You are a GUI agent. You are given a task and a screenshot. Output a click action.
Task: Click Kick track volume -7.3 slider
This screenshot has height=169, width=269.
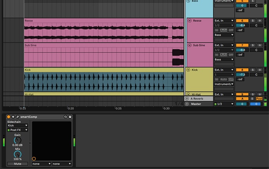coord(242,75)
